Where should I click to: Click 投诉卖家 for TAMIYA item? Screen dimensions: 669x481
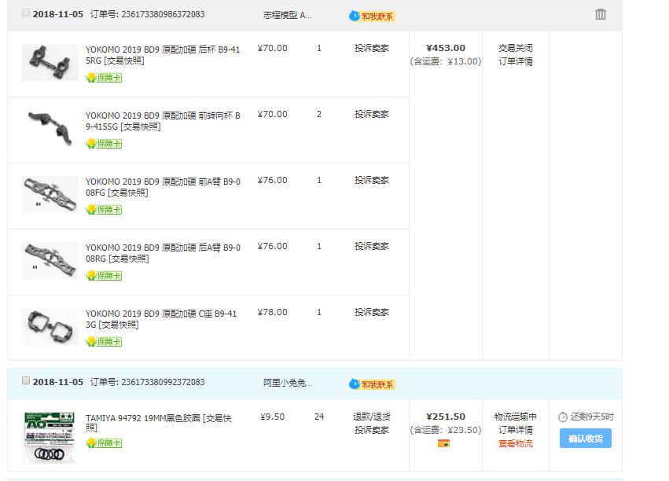[x=372, y=430]
